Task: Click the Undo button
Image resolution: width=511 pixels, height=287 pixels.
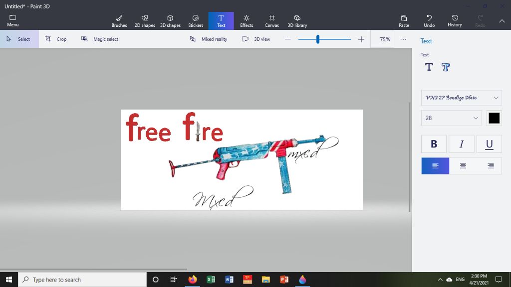Action: pyautogui.click(x=429, y=21)
